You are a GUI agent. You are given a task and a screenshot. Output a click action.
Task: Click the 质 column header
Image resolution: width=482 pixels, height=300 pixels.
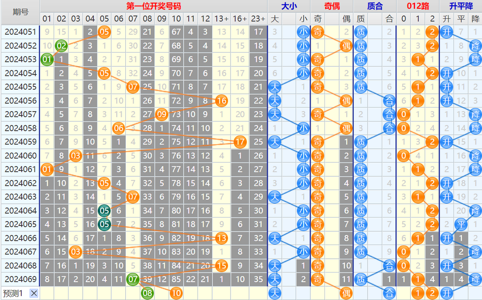click(360, 19)
